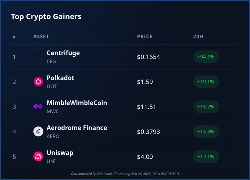Select the MimbleWimbleCoin asset name

click(77, 103)
